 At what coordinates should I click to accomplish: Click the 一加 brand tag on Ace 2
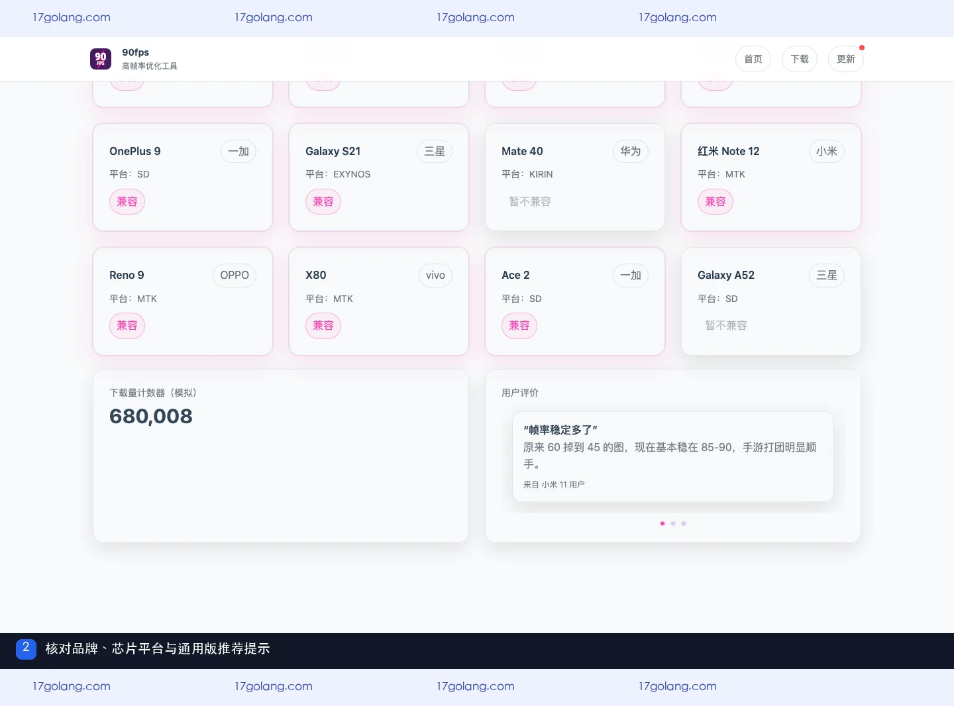tap(631, 275)
